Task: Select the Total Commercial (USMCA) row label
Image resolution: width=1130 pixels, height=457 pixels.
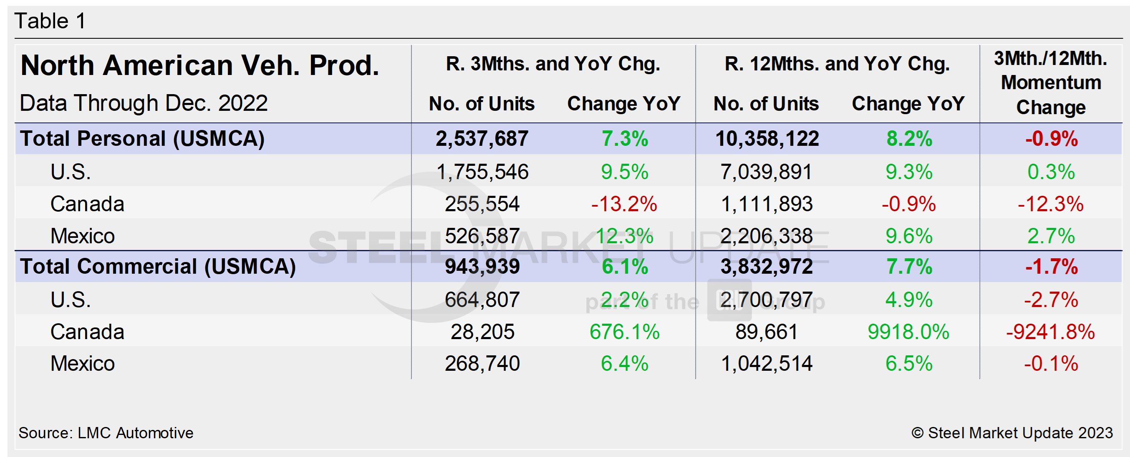Action: pos(157,267)
